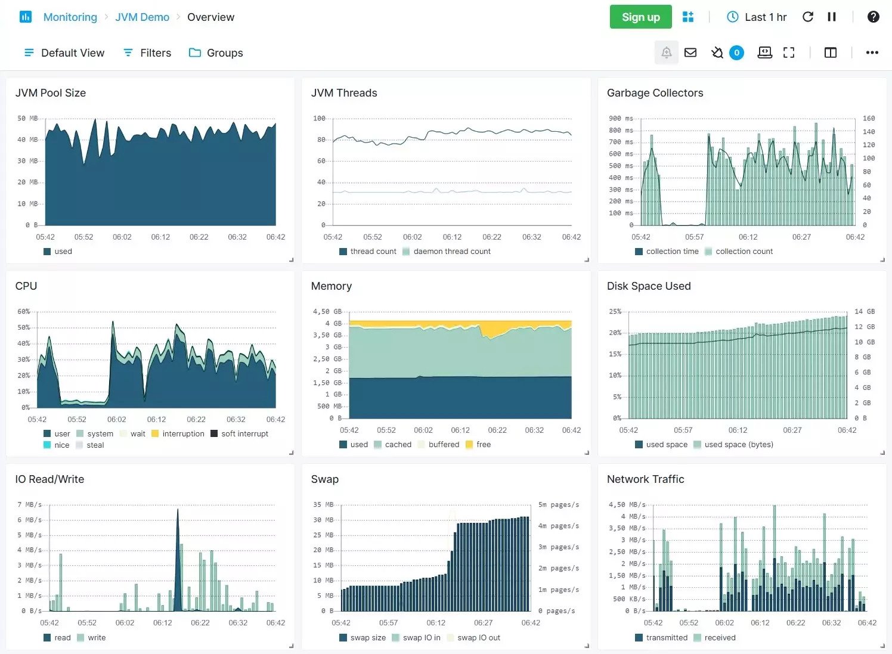The width and height of the screenshot is (892, 654).
Task: Pause live updates
Action: (832, 17)
